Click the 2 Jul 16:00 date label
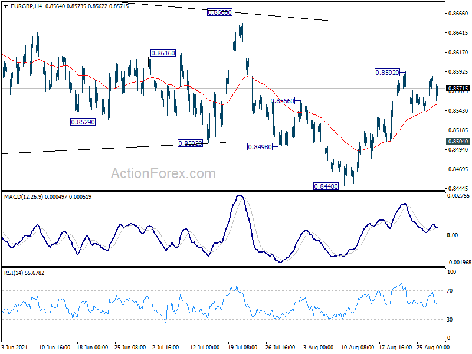Viewport: 472px width, 354px height. point(166,348)
